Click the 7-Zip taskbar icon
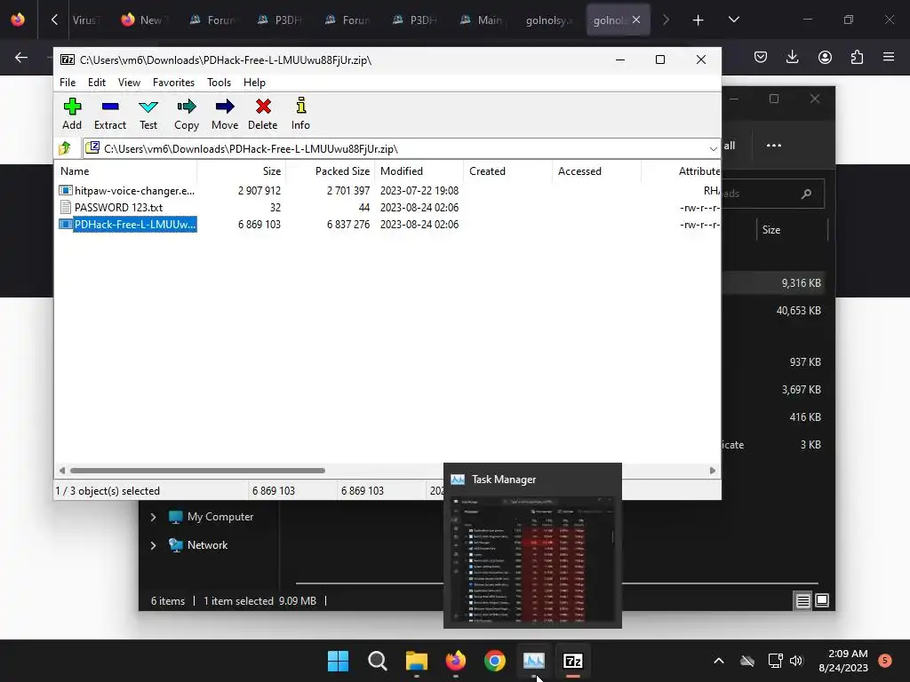 click(x=573, y=661)
